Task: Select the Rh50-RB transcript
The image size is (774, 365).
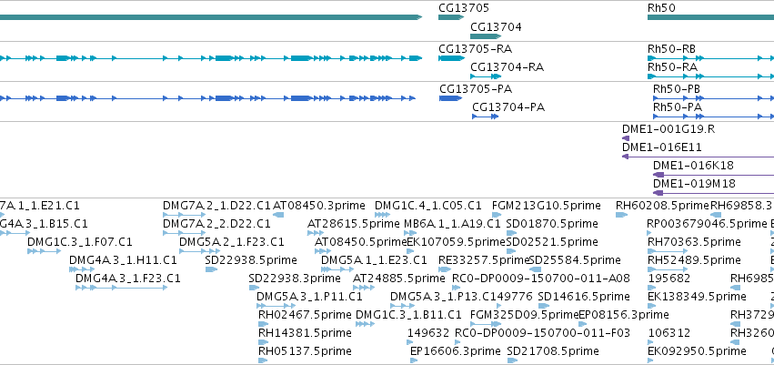Action: point(710,58)
